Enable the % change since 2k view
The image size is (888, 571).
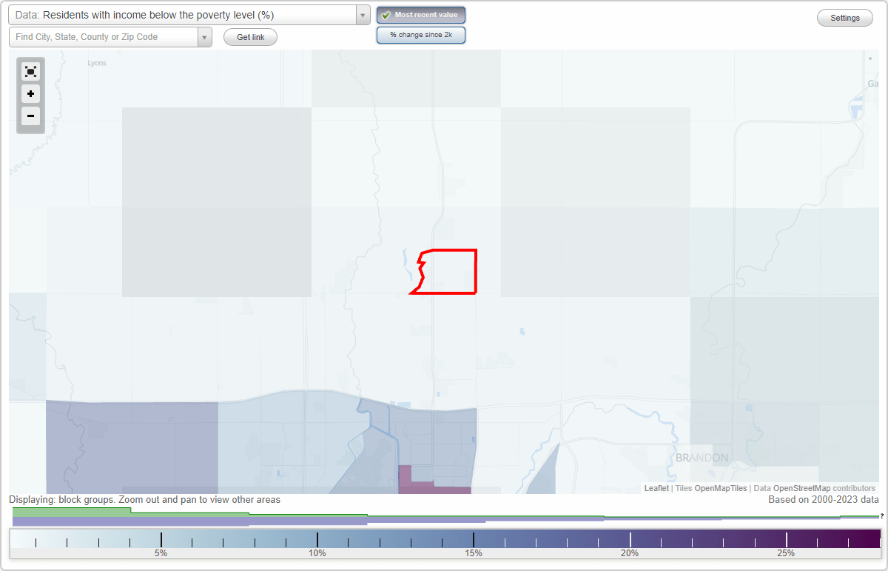(421, 34)
